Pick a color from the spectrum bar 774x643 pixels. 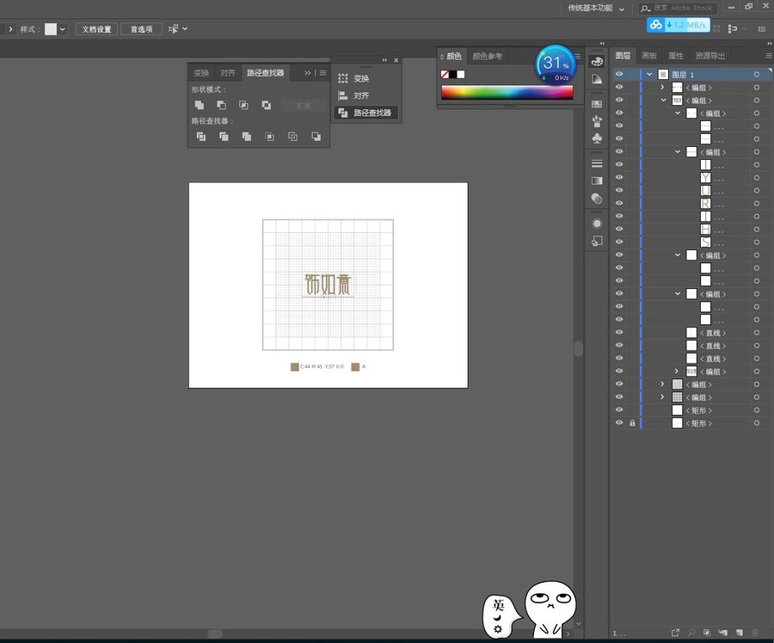coord(507,92)
